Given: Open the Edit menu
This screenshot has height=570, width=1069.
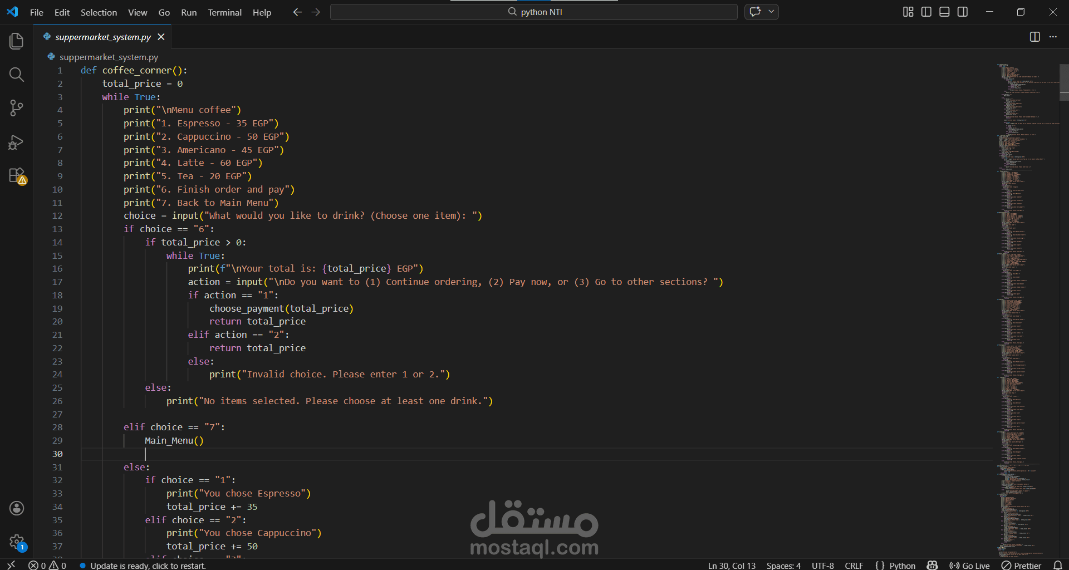Looking at the screenshot, I should (x=62, y=12).
